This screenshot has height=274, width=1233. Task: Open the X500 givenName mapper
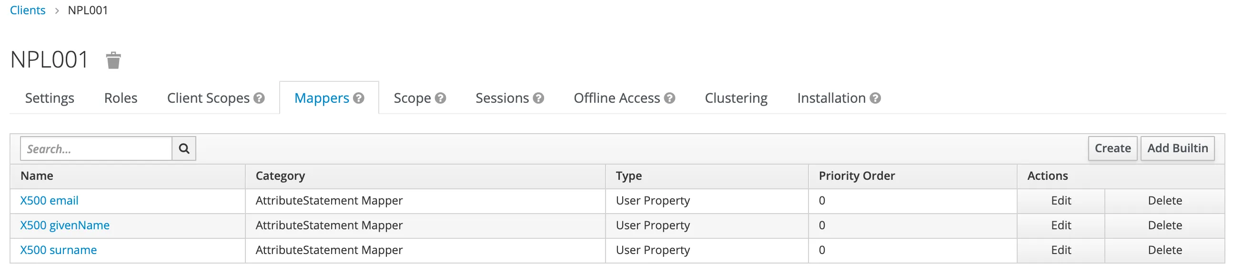tap(65, 225)
